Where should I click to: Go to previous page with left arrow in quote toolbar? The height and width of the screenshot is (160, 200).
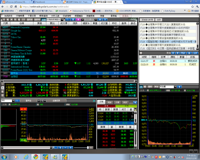pos(82,19)
